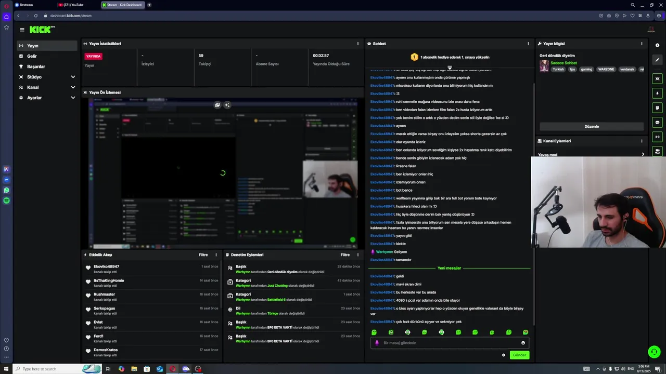
Task: Click the KICK logo
Action: [x=41, y=30]
